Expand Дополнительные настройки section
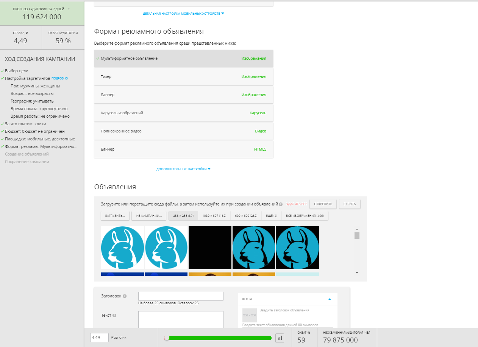 (x=183, y=169)
